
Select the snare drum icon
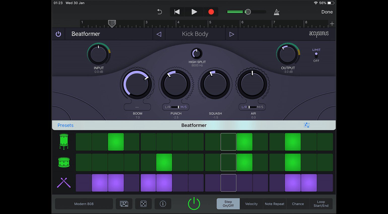64,162
